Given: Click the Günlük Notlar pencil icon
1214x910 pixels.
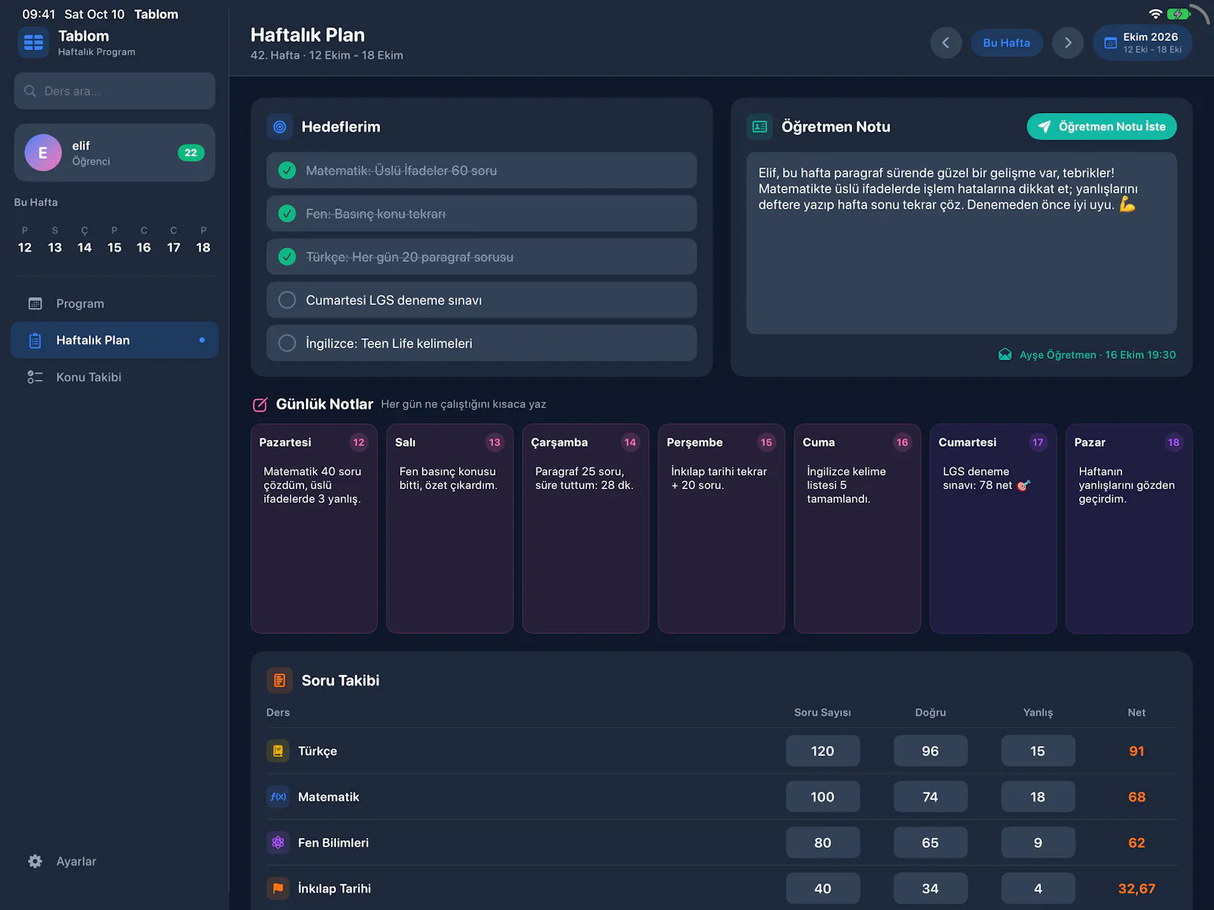Looking at the screenshot, I should (x=260, y=404).
